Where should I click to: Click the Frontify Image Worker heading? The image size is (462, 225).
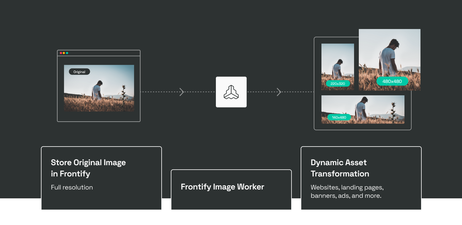222,187
